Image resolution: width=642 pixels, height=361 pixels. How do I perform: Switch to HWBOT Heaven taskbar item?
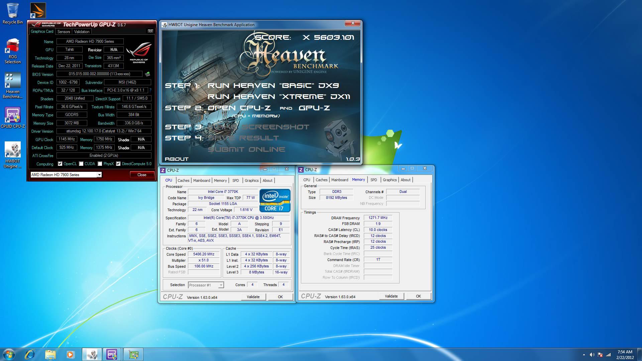click(92, 354)
